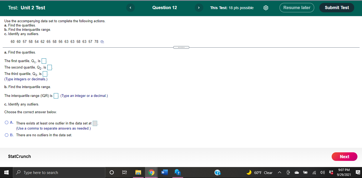Open OneDrive in the system tray

pyautogui.click(x=296, y=173)
